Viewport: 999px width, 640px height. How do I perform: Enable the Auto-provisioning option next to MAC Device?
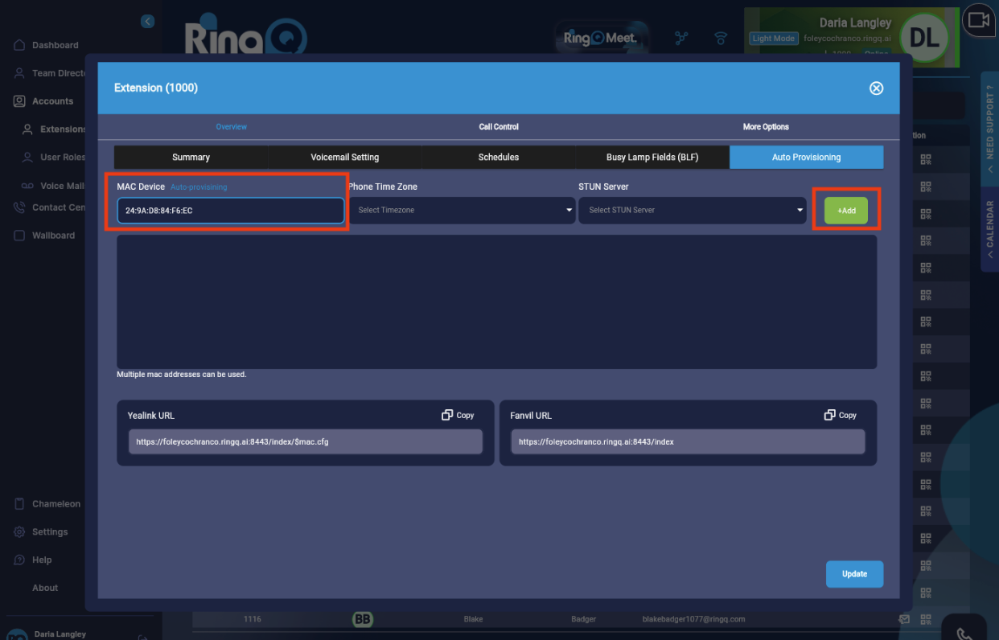(x=198, y=187)
